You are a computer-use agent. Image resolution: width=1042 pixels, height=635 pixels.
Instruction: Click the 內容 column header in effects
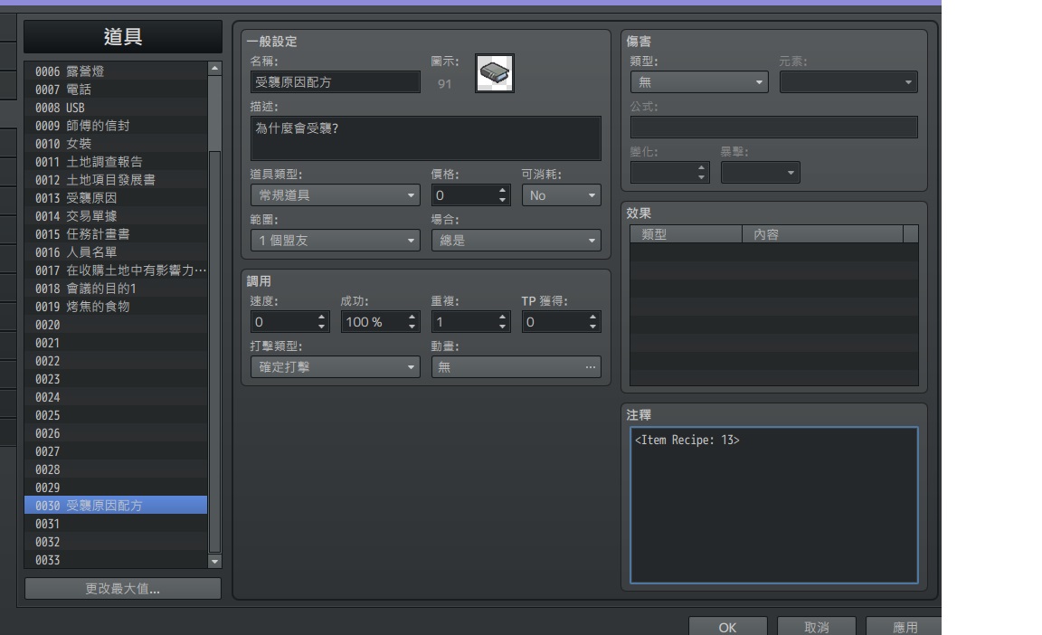(823, 233)
